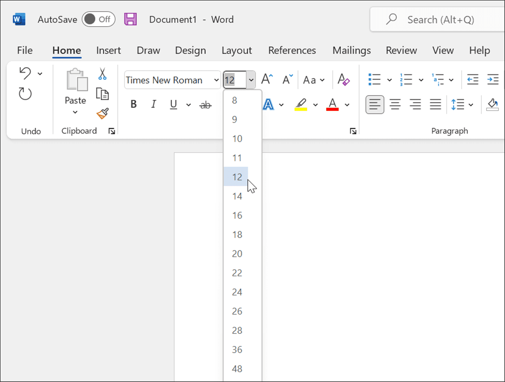This screenshot has height=382, width=505.
Task: Click the Copy icon
Action: coord(103,94)
